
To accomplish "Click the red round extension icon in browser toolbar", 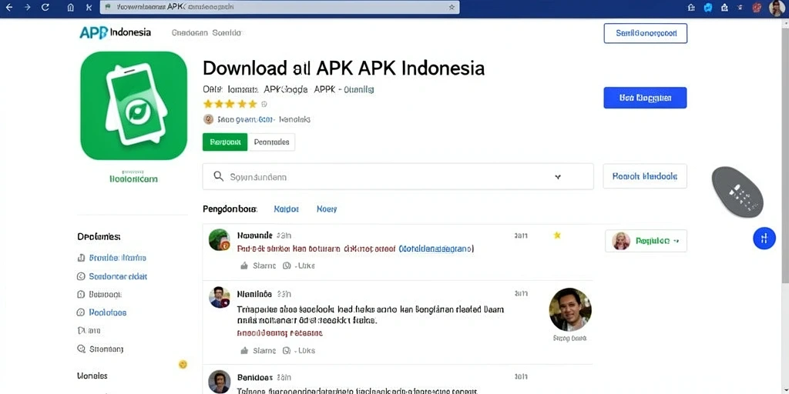I will point(757,7).
